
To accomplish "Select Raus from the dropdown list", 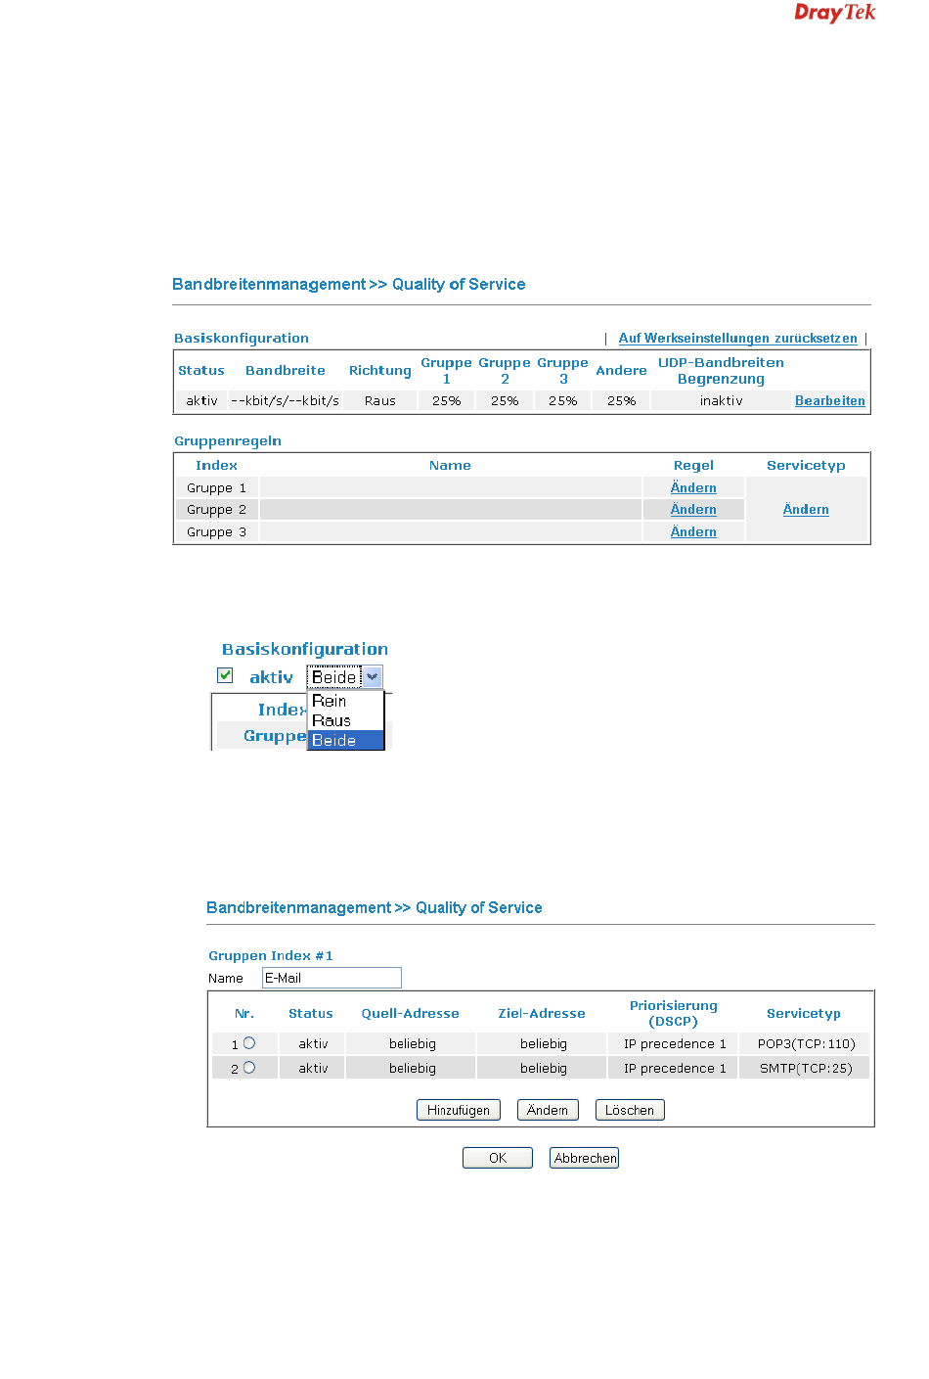I will pos(345,721).
